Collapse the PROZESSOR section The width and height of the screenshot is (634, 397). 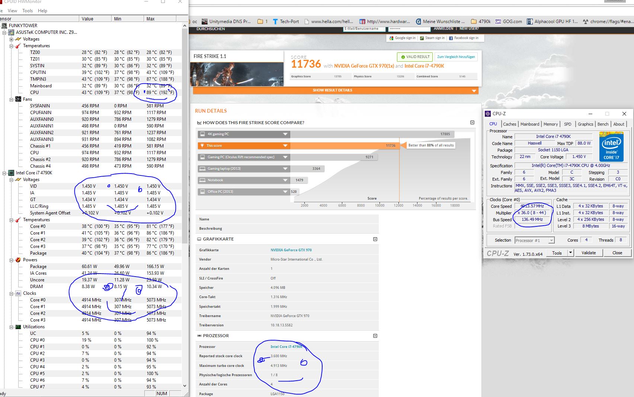click(375, 336)
